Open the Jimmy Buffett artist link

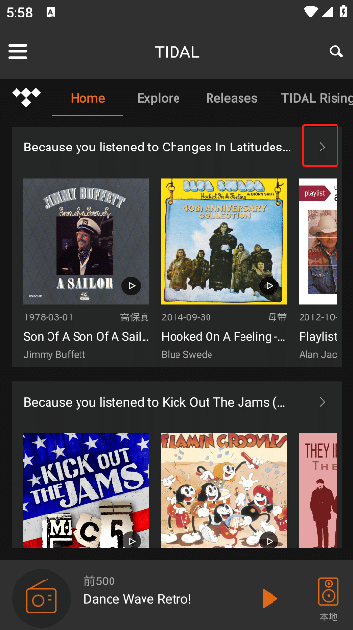(54, 354)
